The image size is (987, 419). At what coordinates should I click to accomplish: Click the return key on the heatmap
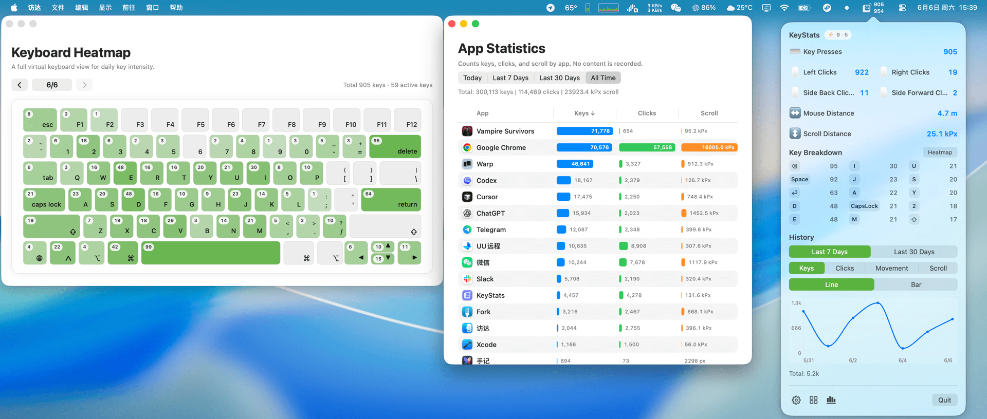[391, 200]
